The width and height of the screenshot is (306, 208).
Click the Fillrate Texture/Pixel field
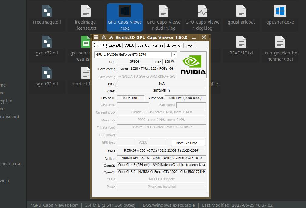pyautogui.click(x=161, y=127)
